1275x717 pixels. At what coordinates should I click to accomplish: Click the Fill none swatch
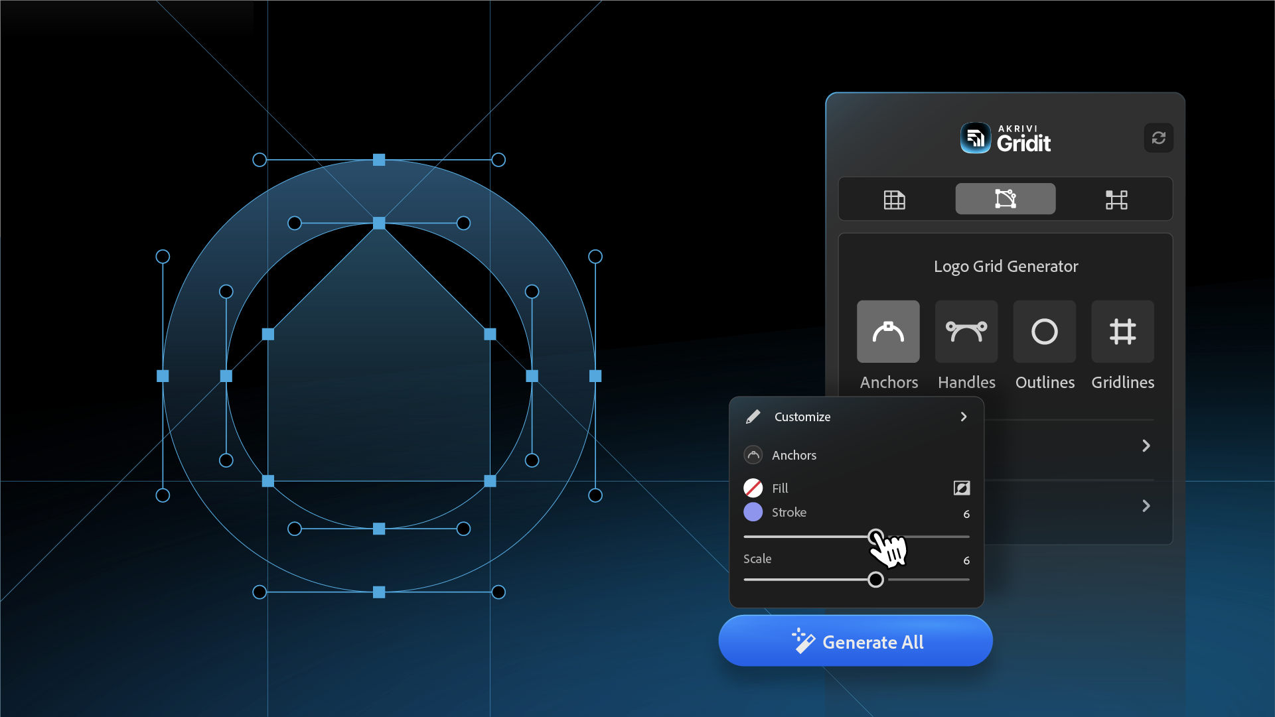pos(753,488)
